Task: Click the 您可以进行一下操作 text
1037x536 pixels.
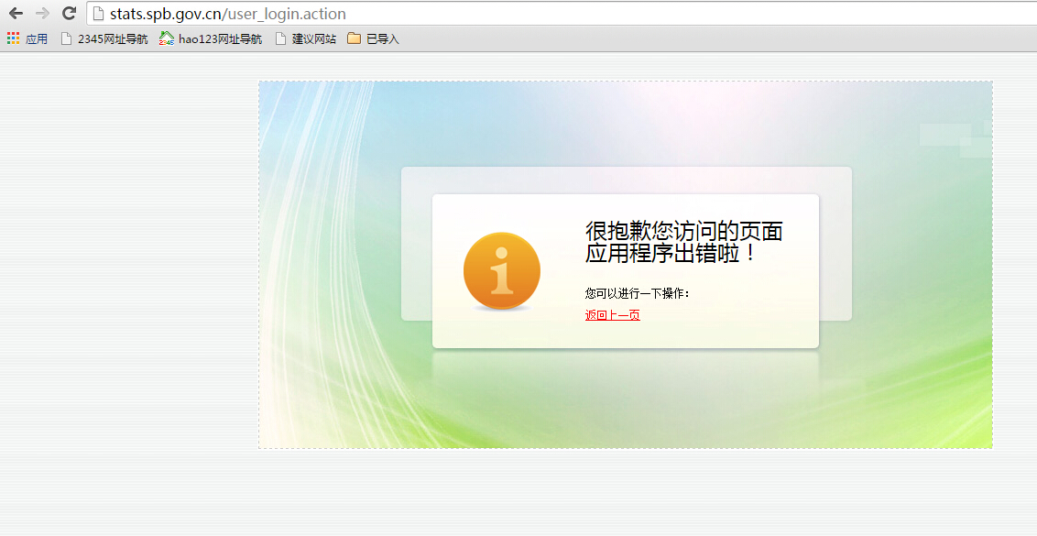Action: pyautogui.click(x=637, y=293)
